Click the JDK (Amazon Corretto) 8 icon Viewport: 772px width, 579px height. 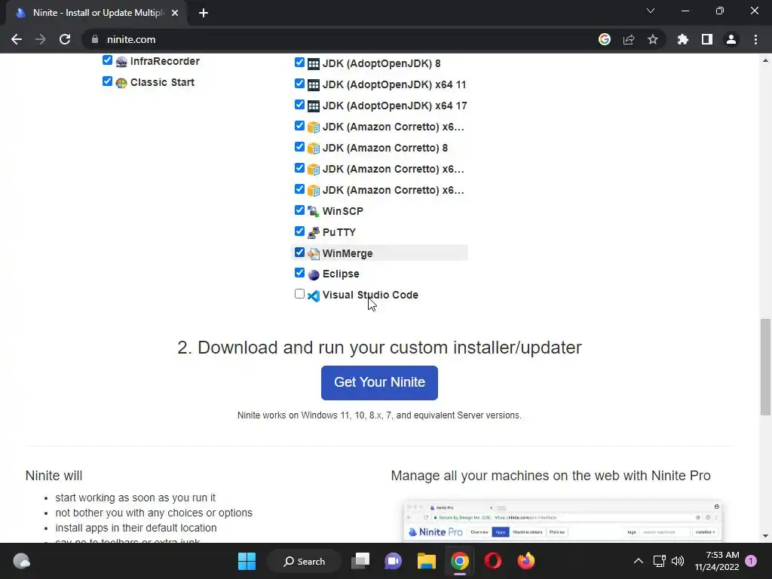coord(313,149)
